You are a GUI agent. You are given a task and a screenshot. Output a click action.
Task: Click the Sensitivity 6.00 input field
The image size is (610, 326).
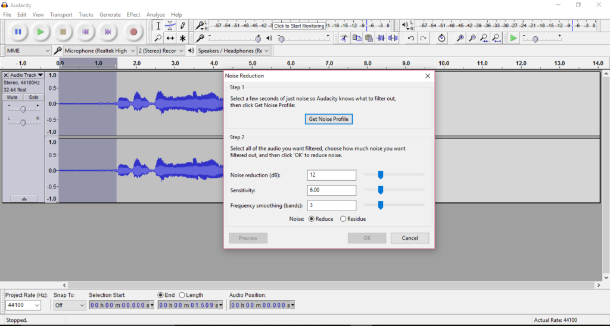[x=331, y=190]
